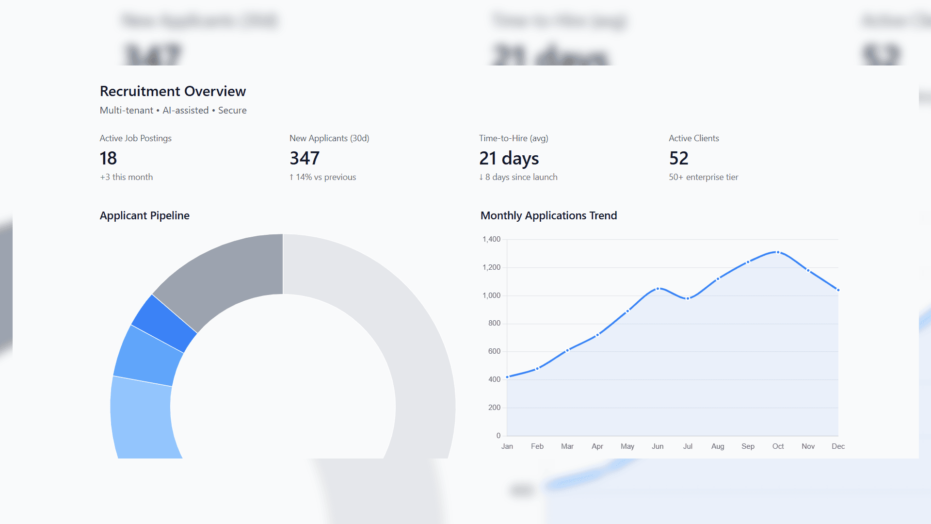Click the October peak point on the trend line
Viewport: 931px width, 524px height.
pos(778,252)
